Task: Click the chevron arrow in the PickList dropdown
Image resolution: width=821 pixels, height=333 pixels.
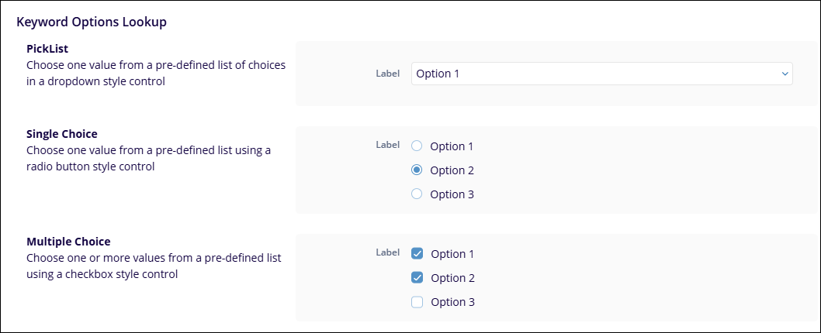Action: click(784, 74)
